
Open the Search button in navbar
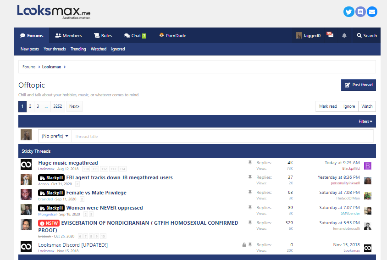367,36
